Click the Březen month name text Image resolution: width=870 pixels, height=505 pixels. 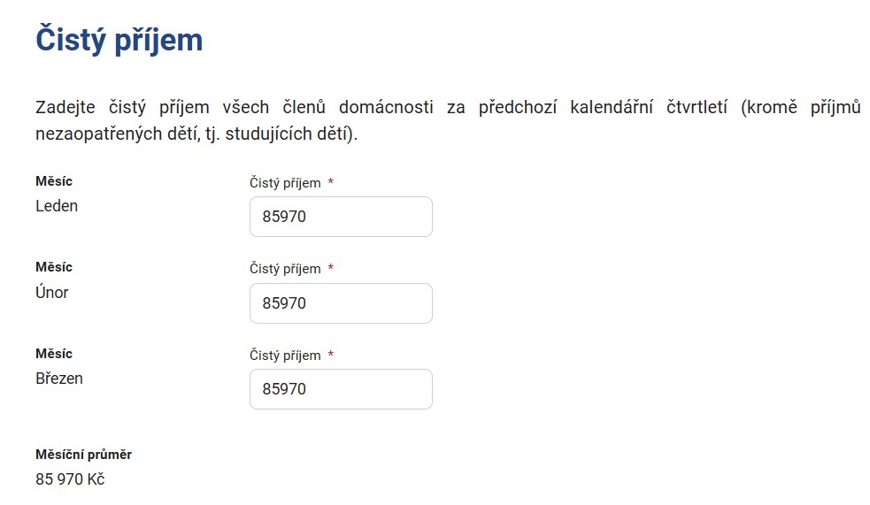click(58, 378)
